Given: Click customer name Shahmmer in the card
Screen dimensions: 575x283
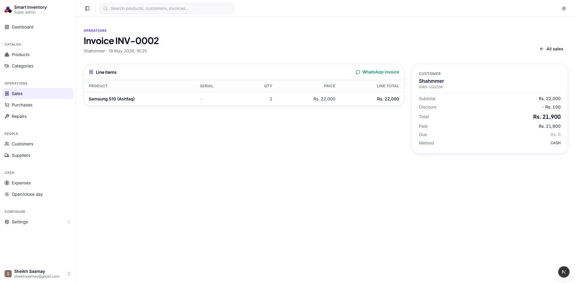Looking at the screenshot, I should [x=431, y=81].
